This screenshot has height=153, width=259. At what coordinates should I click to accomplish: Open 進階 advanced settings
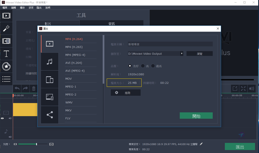(x=126, y=93)
